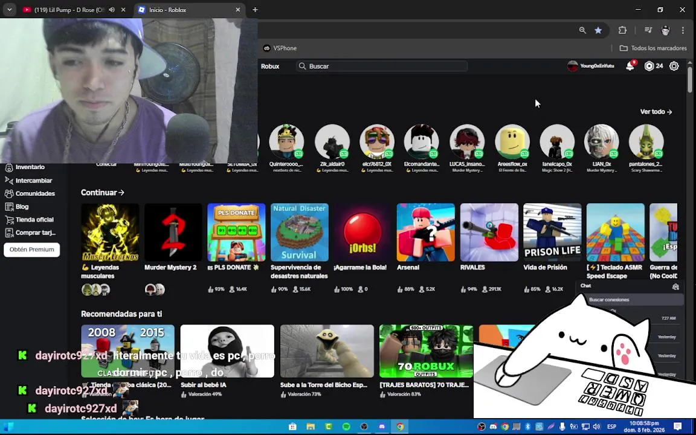
Task: Open the Windows notification center icon
Action: click(x=678, y=427)
